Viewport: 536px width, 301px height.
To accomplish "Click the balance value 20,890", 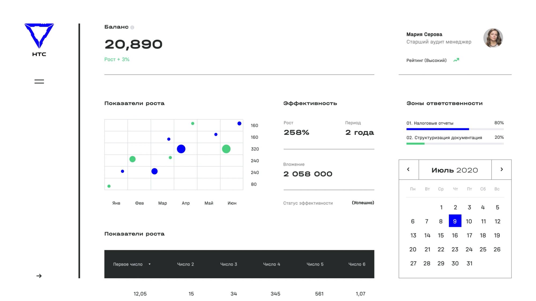I will (133, 44).
